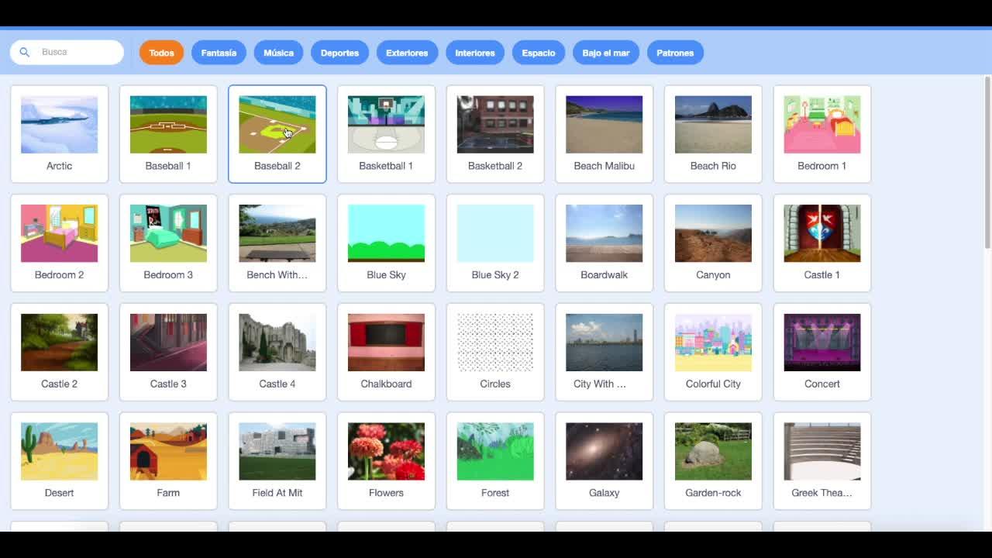Filter backdrops by Música
992x558 pixels.
278,53
